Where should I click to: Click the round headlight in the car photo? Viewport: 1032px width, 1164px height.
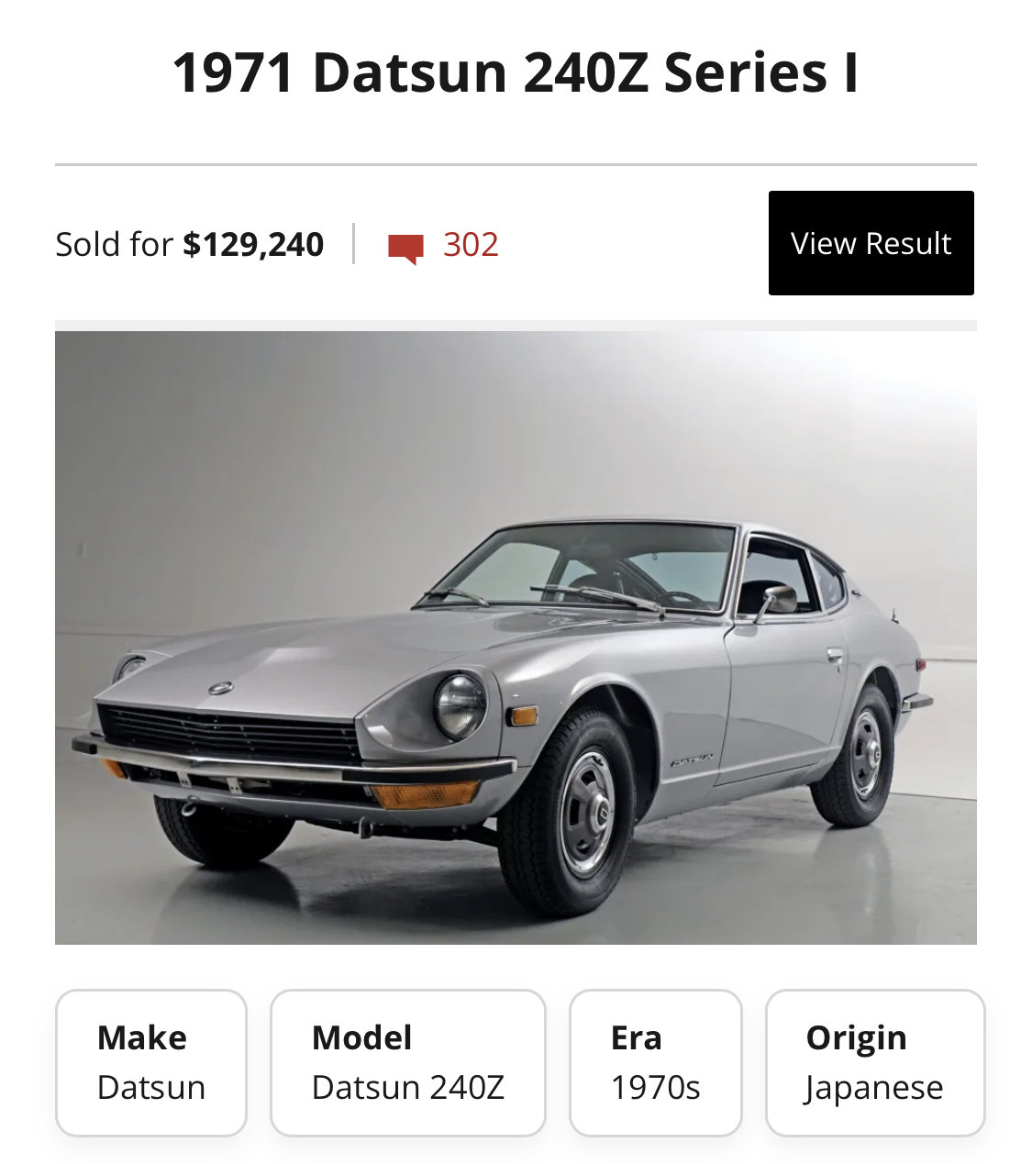(460, 705)
